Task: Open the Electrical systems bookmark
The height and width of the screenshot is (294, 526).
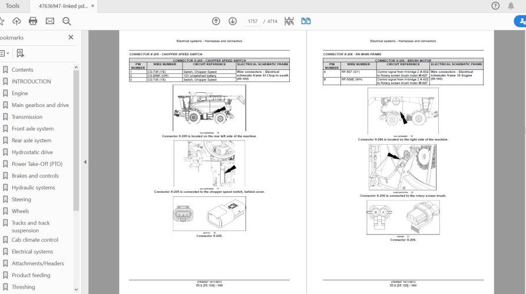Action: [32, 252]
